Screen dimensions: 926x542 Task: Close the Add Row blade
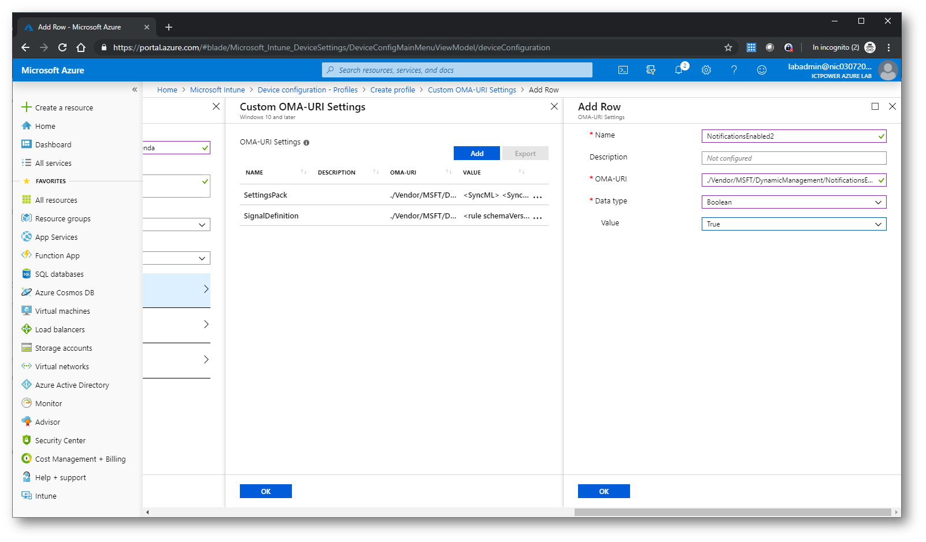point(892,106)
